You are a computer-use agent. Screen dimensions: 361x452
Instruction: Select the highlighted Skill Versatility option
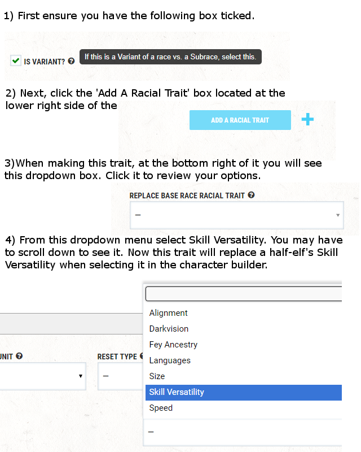(x=244, y=392)
